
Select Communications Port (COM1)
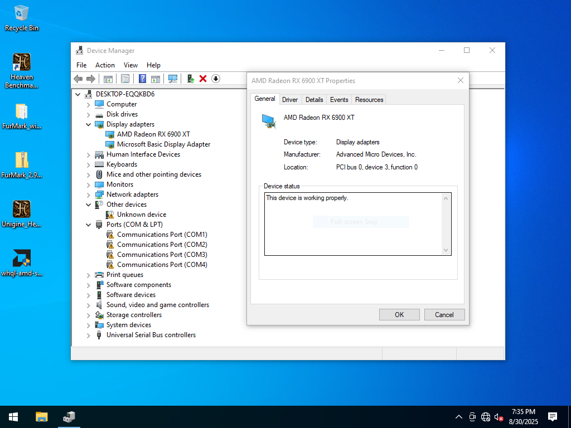pyautogui.click(x=162, y=235)
